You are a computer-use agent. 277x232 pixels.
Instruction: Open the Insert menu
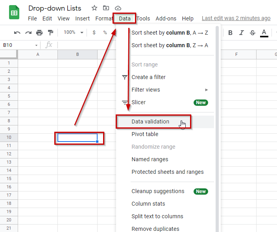pyautogui.click(x=82, y=18)
